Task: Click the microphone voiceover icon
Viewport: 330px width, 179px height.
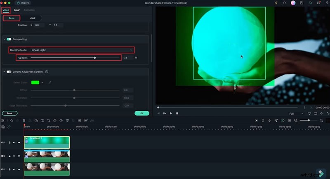Action: pos(269,121)
